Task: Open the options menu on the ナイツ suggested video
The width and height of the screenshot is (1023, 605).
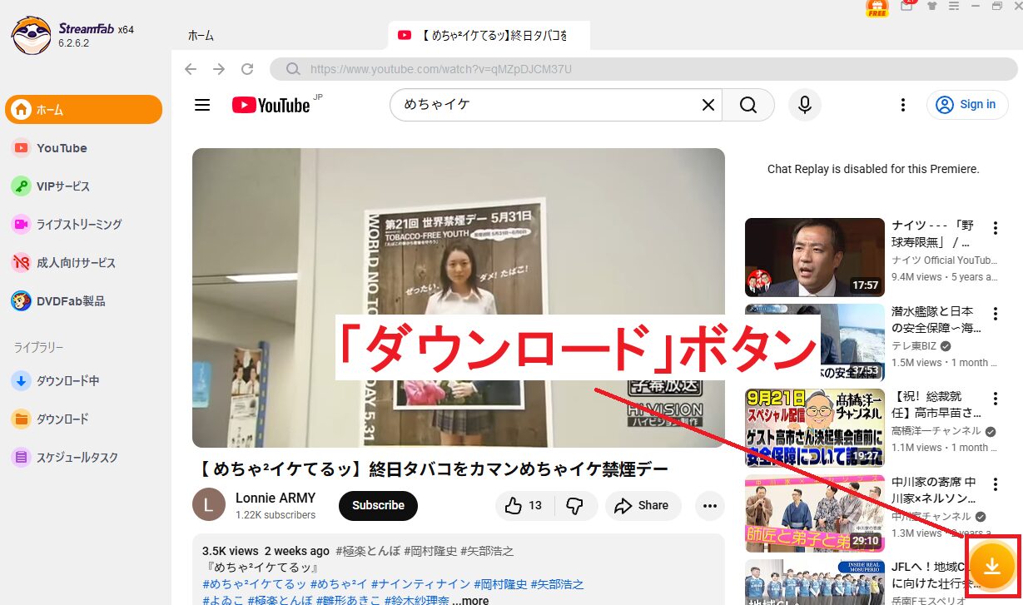Action: [x=996, y=227]
